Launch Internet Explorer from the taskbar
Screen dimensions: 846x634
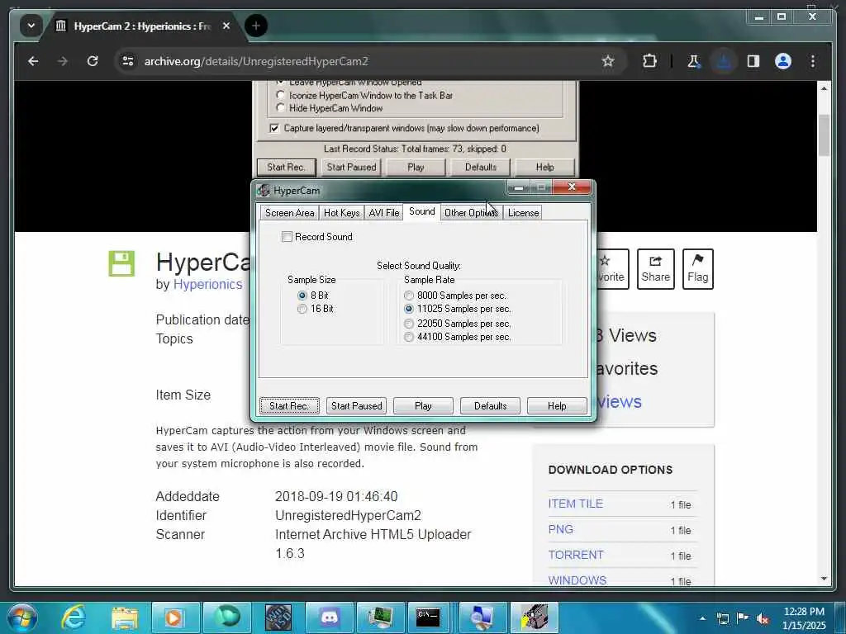click(x=74, y=617)
